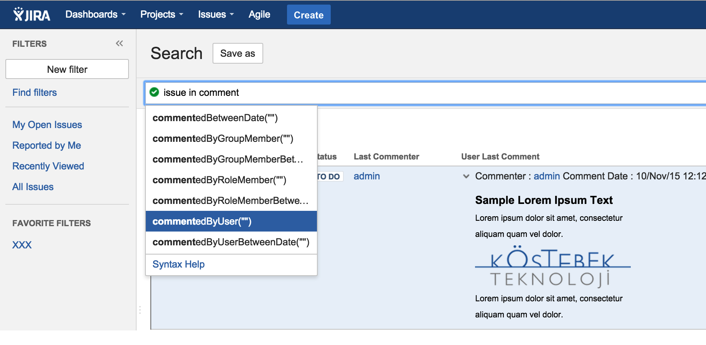Viewport: 706px width, 345px height.
Task: Open the Dashboards dropdown menu
Action: [96, 15]
